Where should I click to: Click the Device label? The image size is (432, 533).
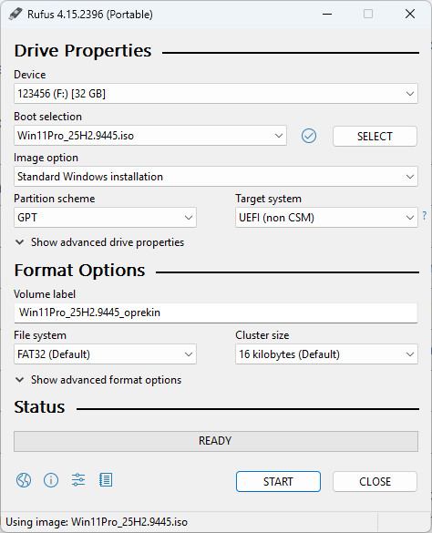point(30,75)
